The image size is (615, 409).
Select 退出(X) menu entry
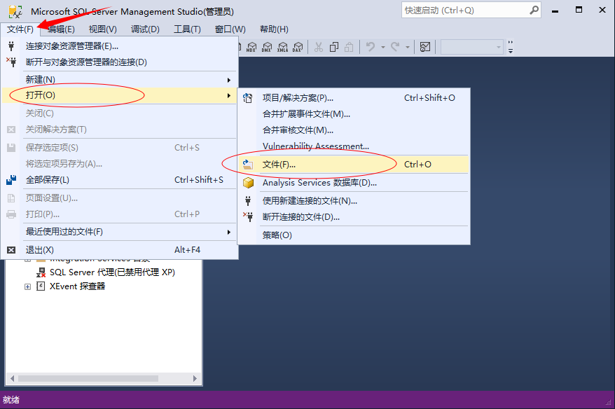tap(120, 250)
